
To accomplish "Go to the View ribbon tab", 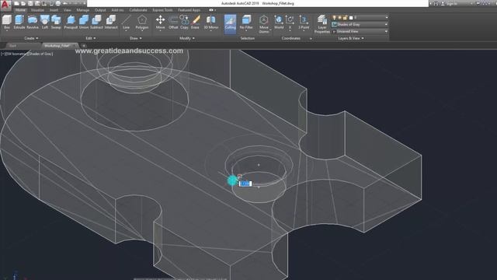I will (x=68, y=10).
